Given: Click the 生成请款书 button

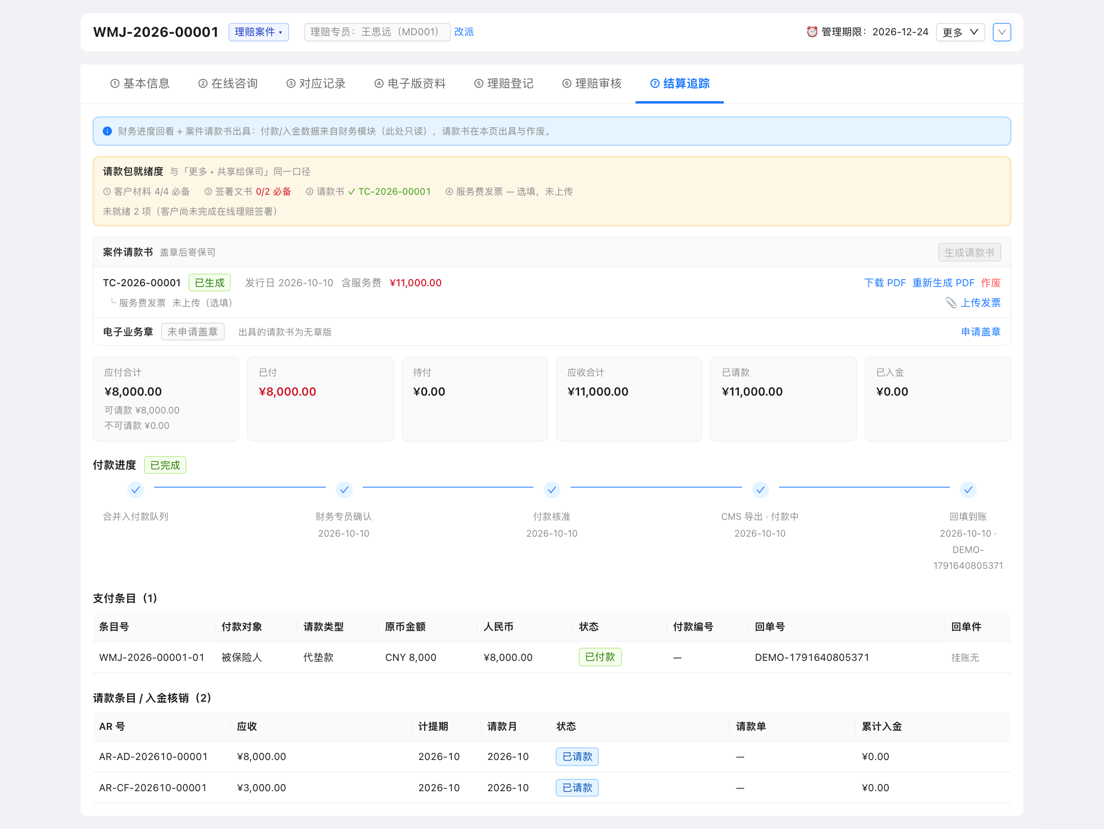Looking at the screenshot, I should coord(970,252).
